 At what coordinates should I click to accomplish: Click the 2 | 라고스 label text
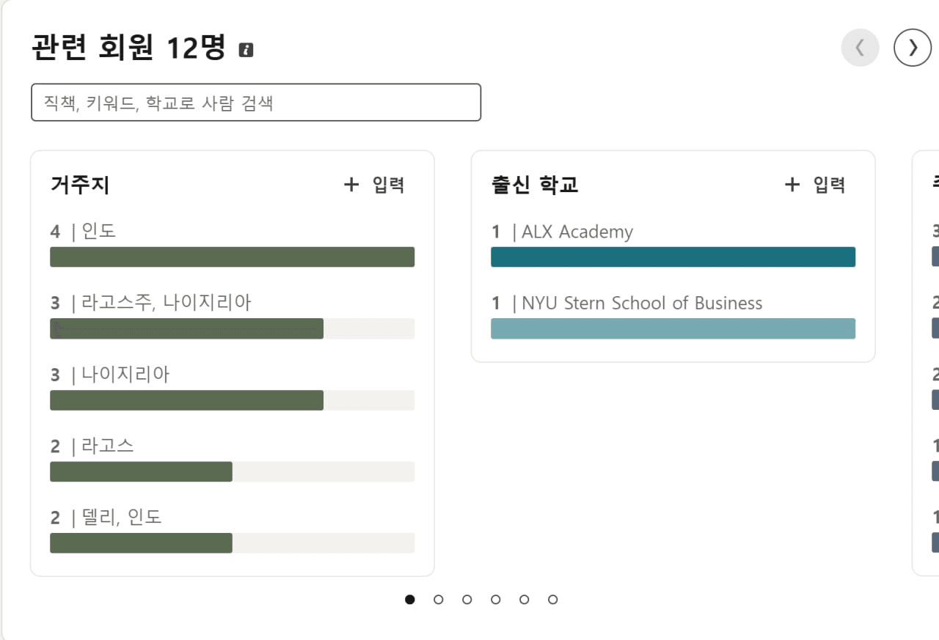click(x=92, y=446)
